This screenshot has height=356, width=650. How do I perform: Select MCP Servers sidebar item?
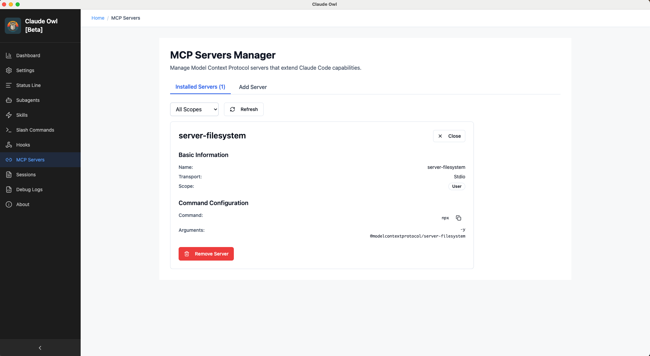40,160
